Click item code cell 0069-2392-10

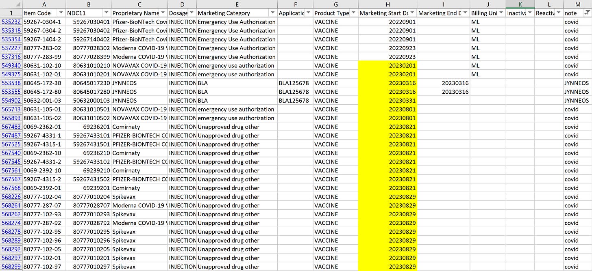tap(44, 171)
